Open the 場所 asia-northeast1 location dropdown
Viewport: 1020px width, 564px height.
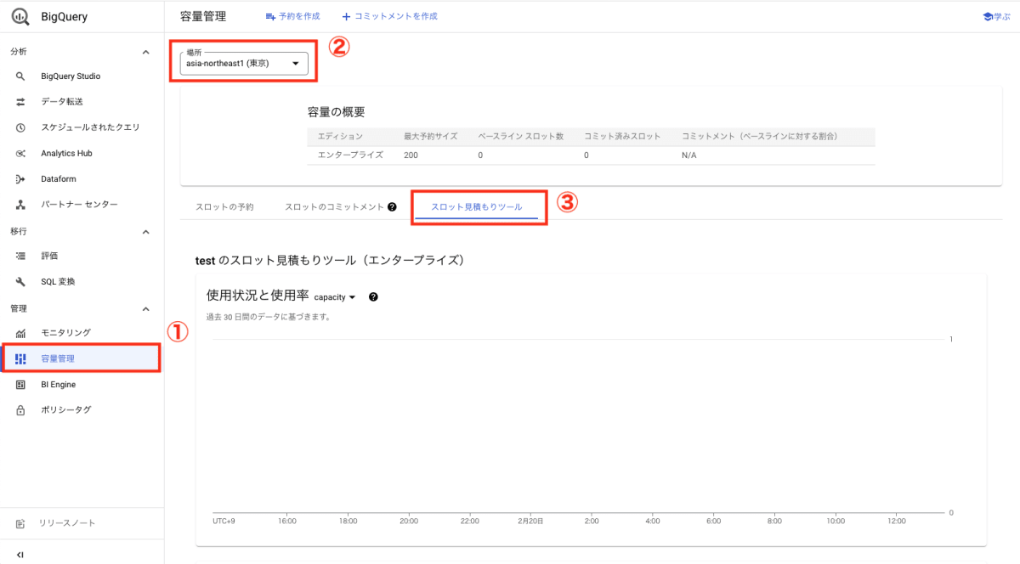[244, 62]
